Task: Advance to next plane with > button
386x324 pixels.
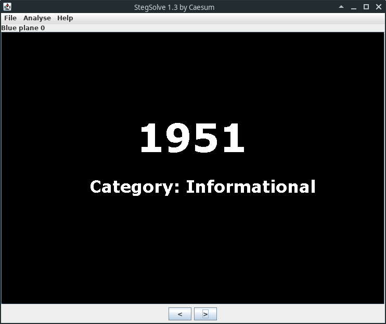Action: [x=205, y=314]
